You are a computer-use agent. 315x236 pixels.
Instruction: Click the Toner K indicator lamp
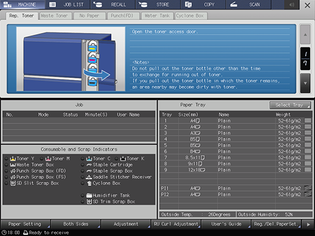click(116, 159)
